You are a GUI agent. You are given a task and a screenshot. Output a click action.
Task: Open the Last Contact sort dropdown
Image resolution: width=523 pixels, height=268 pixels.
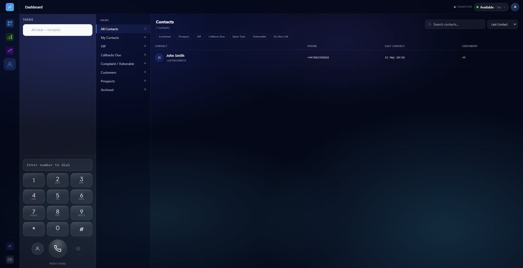502,24
